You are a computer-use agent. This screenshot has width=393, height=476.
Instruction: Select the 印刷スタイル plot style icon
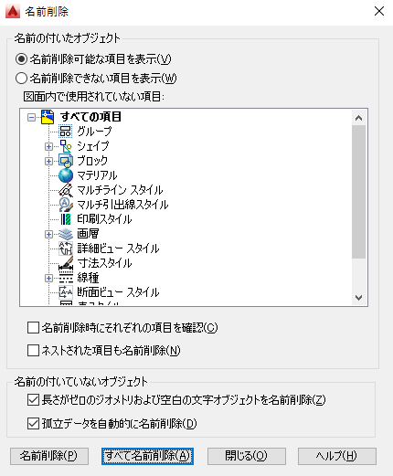(x=66, y=219)
